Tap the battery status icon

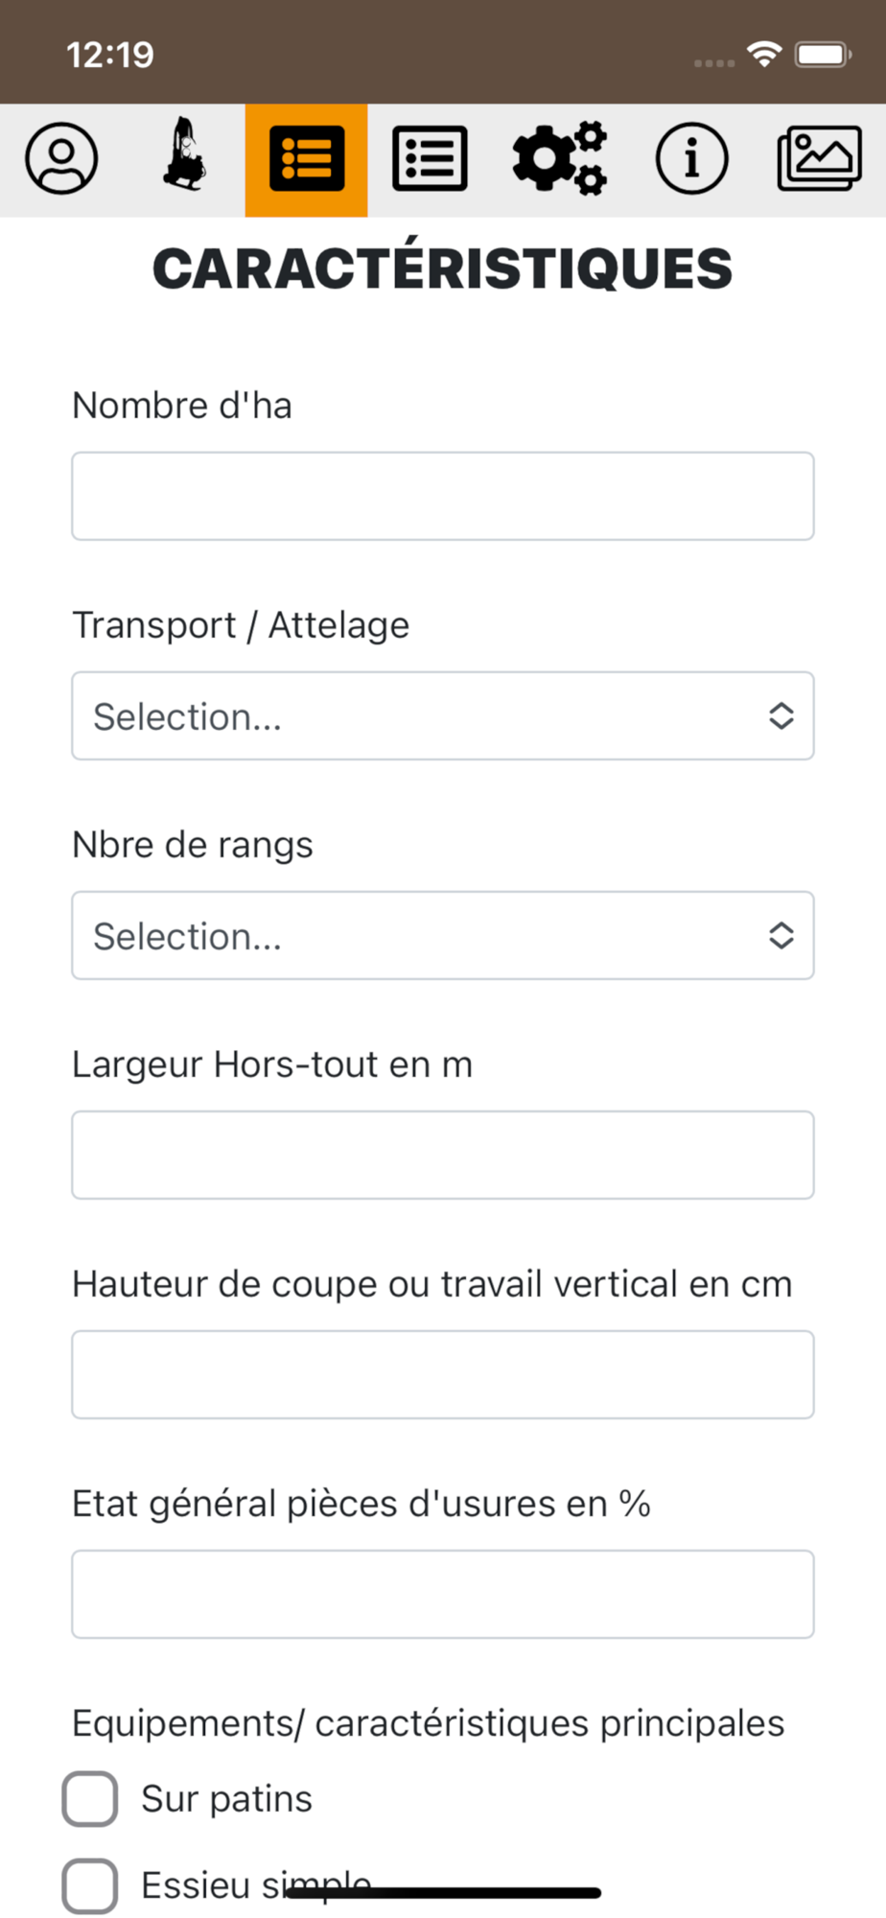tap(823, 55)
